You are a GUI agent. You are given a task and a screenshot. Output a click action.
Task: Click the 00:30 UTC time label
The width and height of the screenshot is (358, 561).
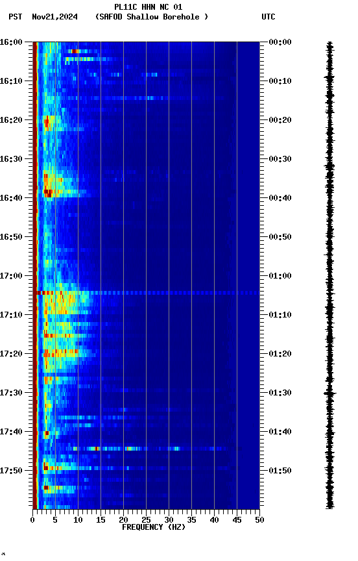[x=280, y=159]
